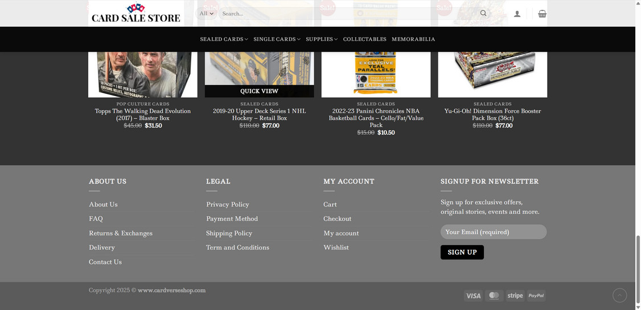Open the My account footer link
Image resolution: width=641 pixels, height=310 pixels.
(x=341, y=233)
